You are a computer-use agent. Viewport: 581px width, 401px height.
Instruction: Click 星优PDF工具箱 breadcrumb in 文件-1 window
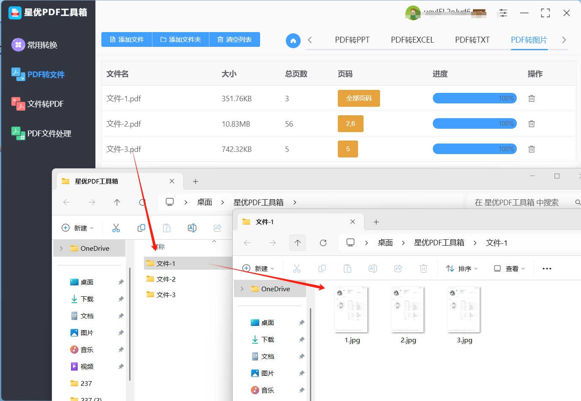pyautogui.click(x=439, y=243)
